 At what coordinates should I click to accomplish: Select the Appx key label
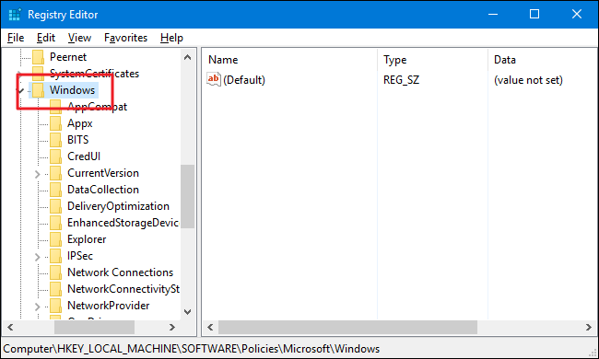80,123
